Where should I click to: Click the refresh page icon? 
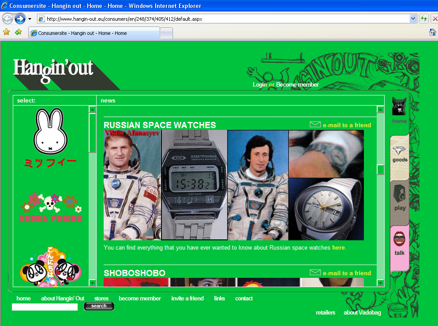click(424, 19)
